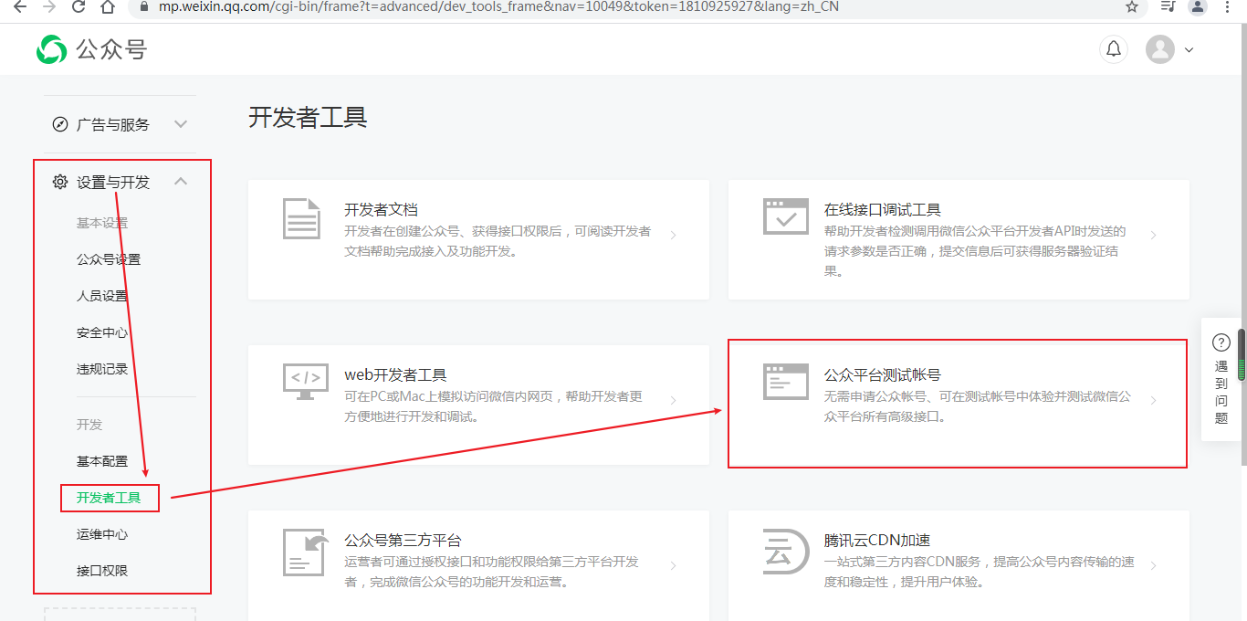The image size is (1247, 621).
Task: Open the 设置与开发 menu
Action: point(113,182)
